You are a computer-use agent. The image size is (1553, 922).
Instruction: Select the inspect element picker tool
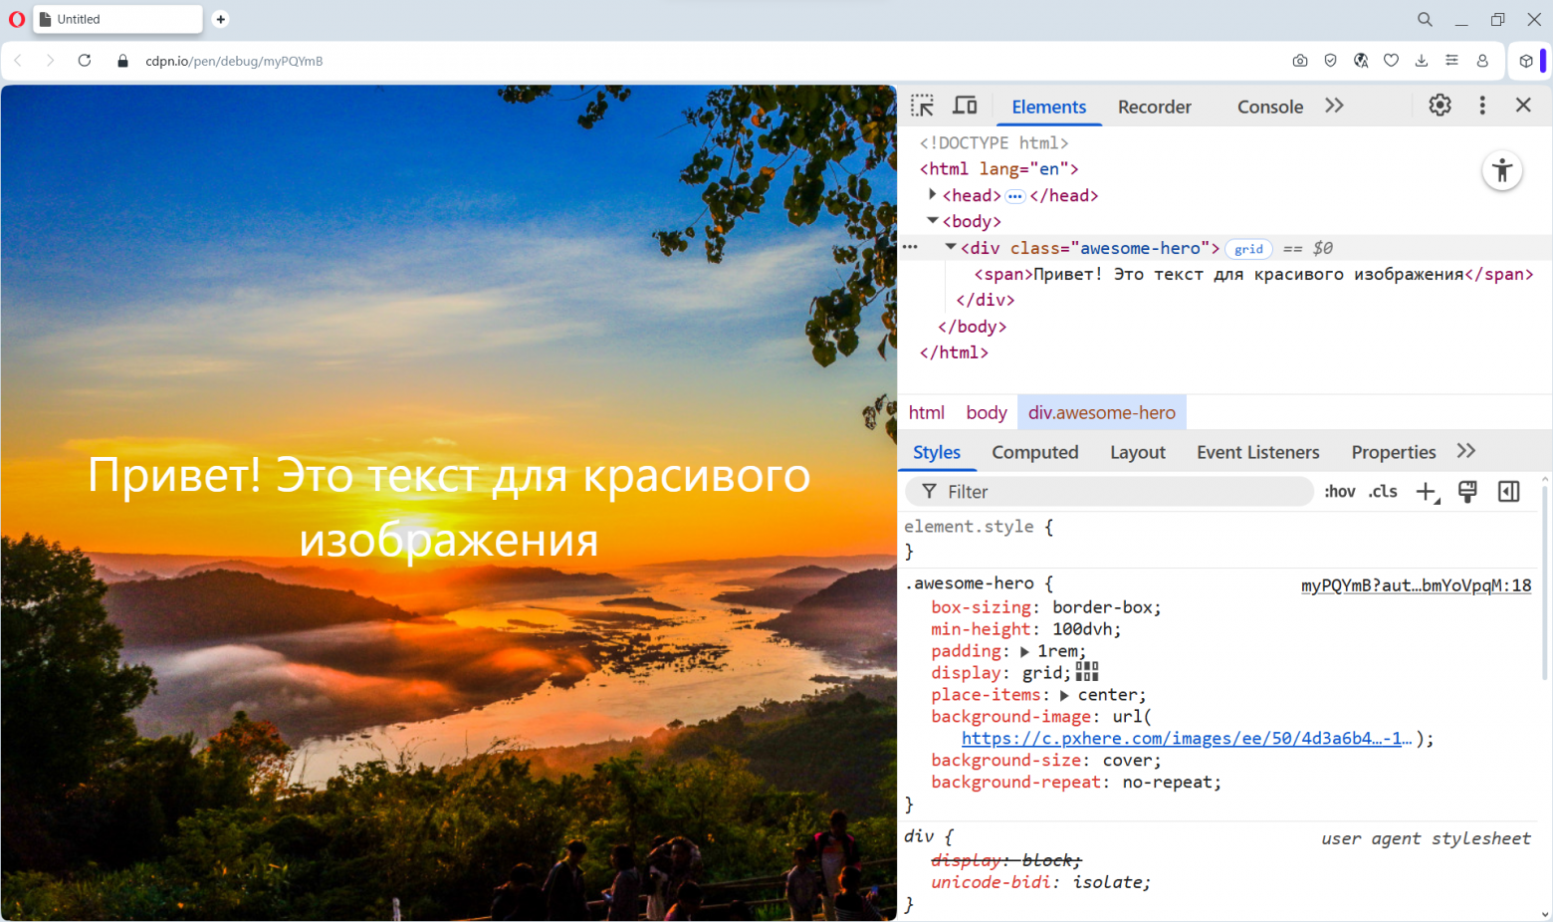922,106
